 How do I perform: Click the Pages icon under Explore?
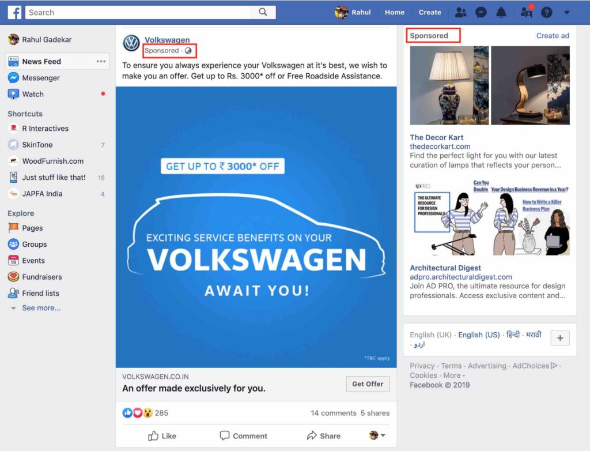pyautogui.click(x=13, y=228)
